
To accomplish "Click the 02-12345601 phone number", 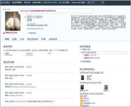I will pos(31,24).
